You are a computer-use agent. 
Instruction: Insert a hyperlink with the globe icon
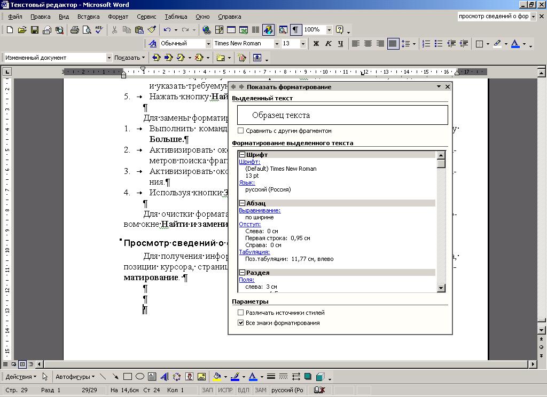click(x=206, y=30)
